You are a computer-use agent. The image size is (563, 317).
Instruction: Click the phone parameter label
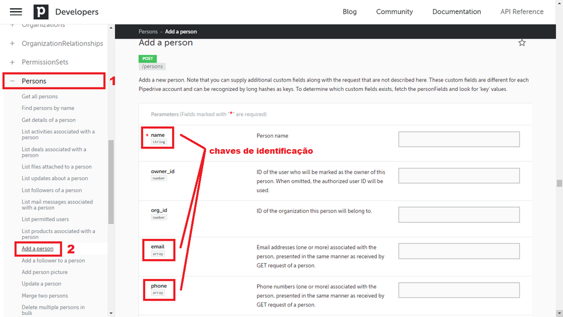point(159,286)
